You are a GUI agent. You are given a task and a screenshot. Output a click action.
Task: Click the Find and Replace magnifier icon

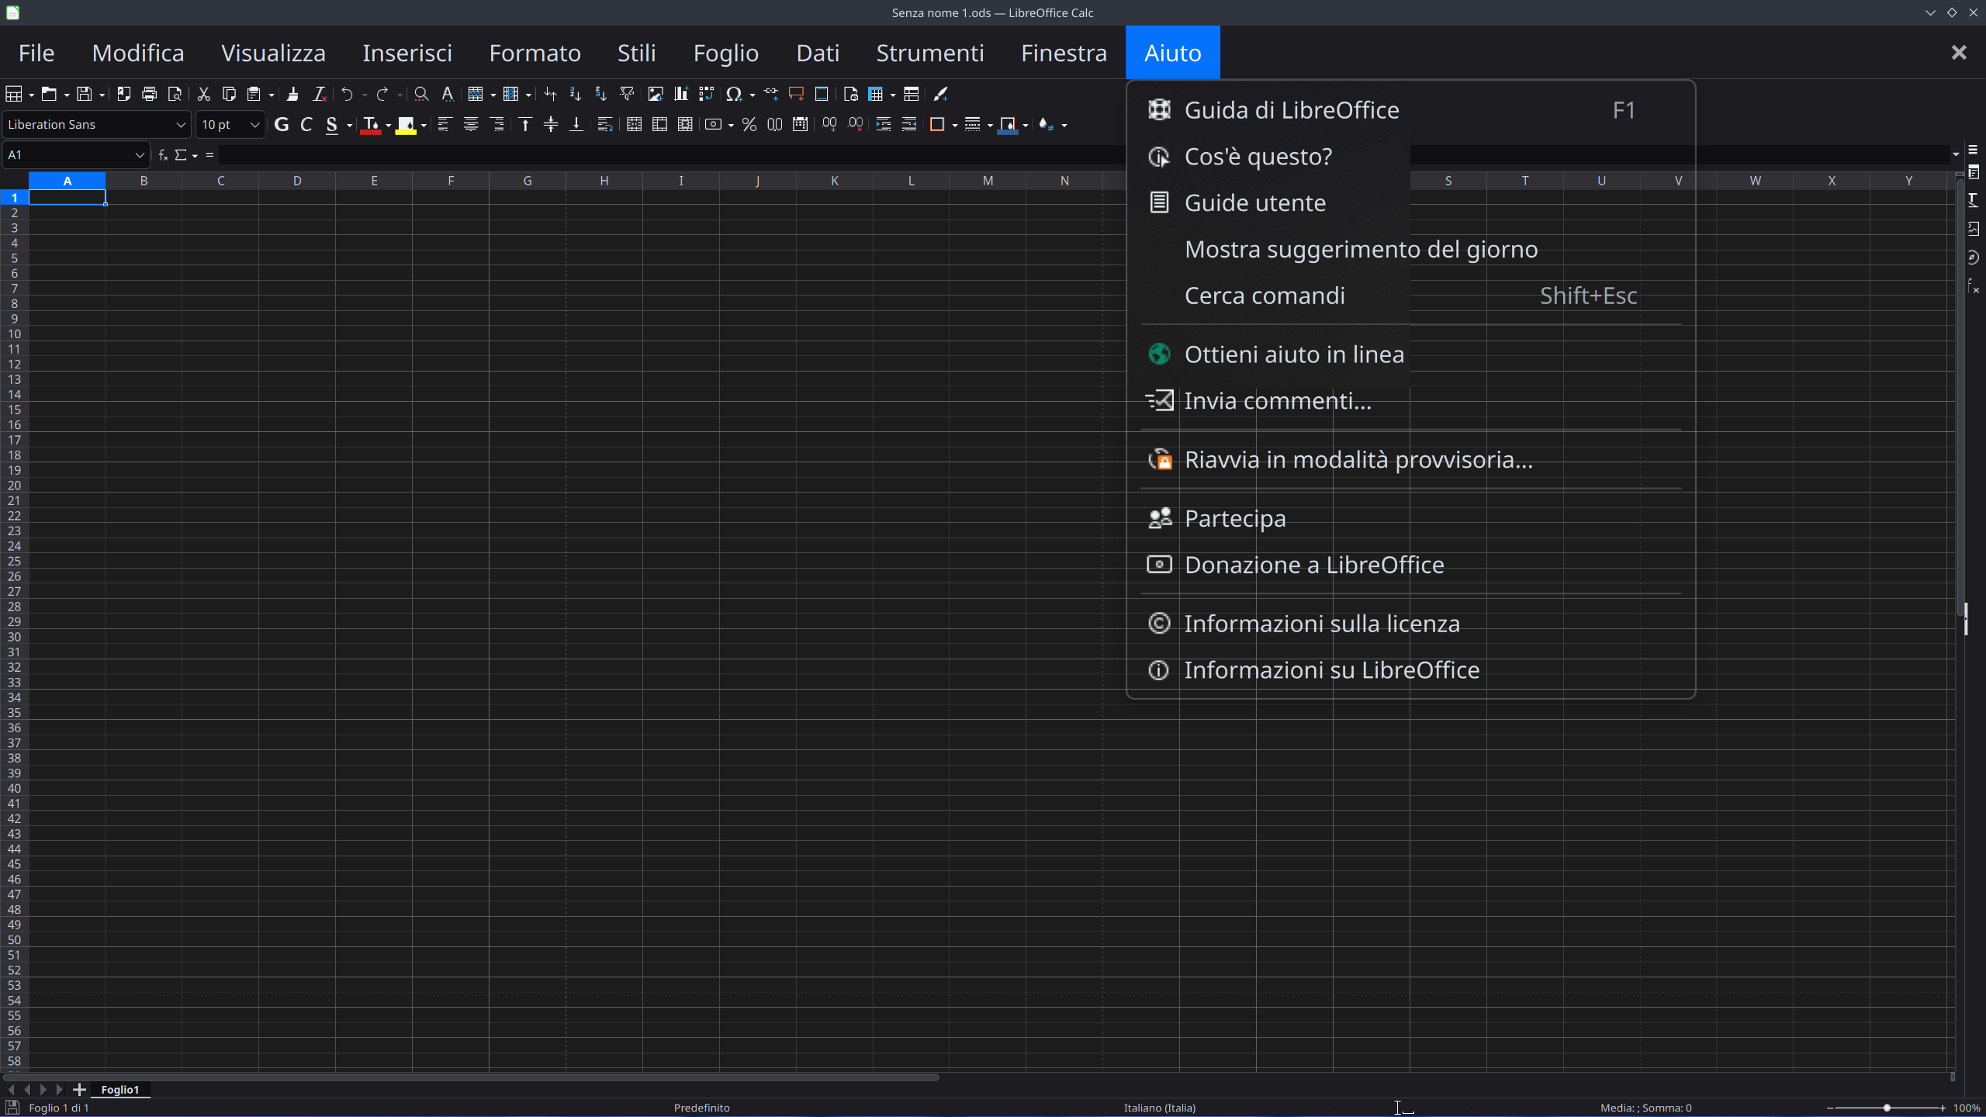pos(421,94)
